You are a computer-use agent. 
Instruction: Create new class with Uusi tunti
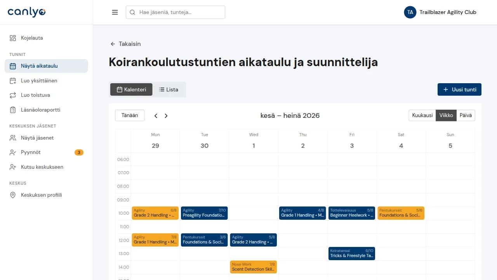coord(459,89)
